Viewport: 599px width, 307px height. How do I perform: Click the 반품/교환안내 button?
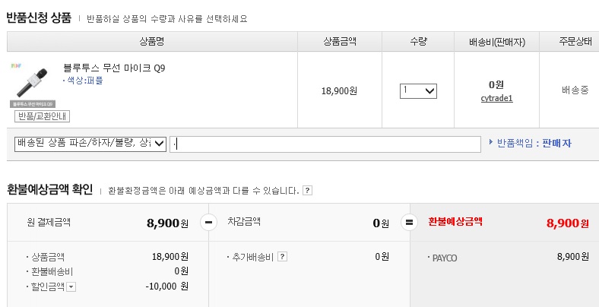[43, 116]
